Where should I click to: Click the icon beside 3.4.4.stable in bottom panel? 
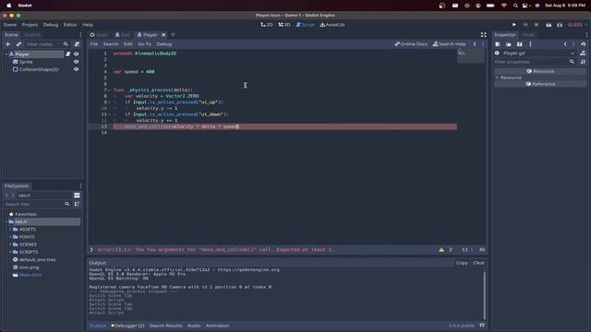point(482,326)
